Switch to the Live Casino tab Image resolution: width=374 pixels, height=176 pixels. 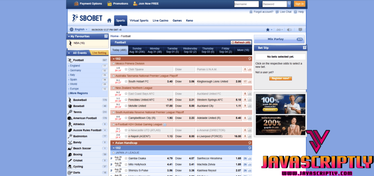tap(161, 20)
